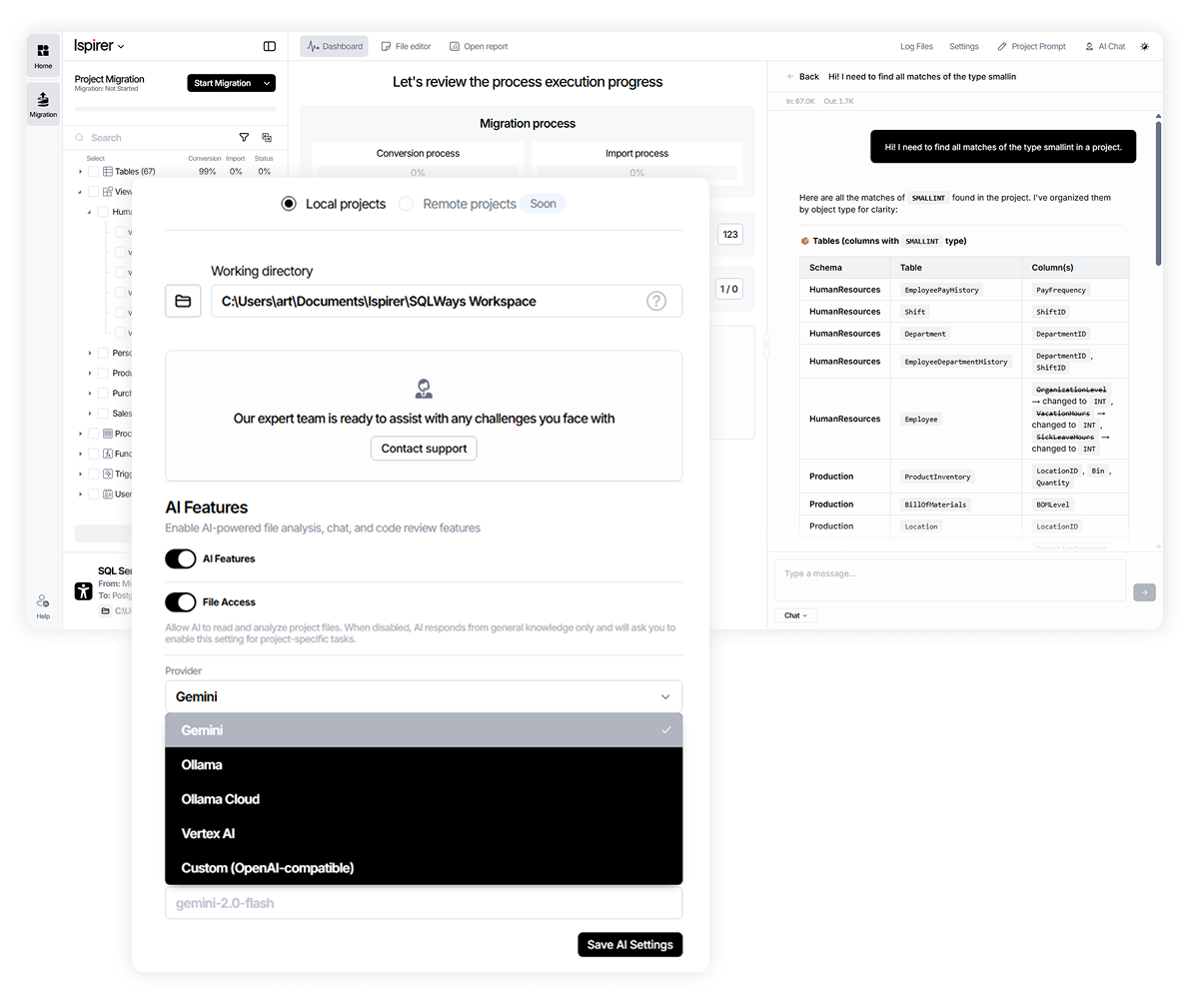Screen dimensions: 1191x999
Task: Click the filter funnel icon
Action: tap(244, 138)
